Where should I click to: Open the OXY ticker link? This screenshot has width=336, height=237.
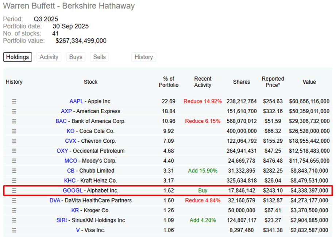(x=62, y=151)
